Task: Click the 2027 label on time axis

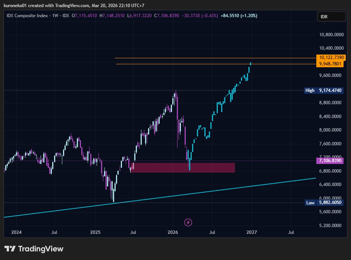Action: coord(252,232)
